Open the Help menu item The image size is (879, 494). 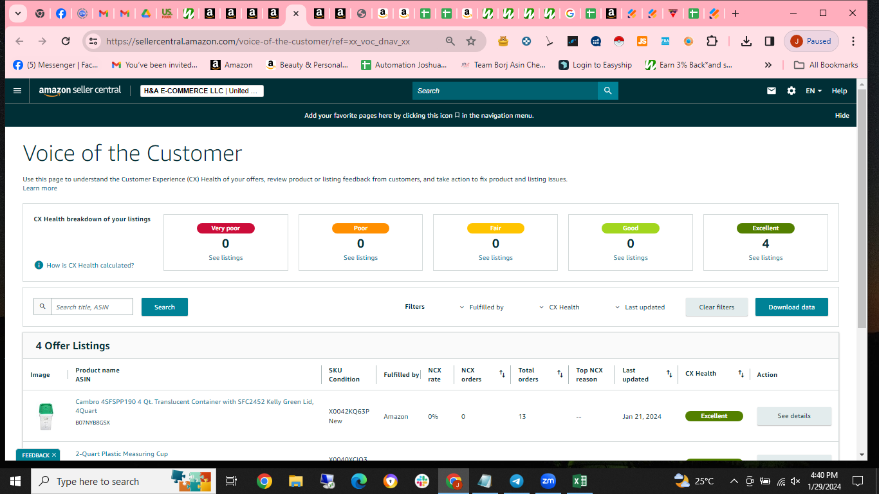839,91
